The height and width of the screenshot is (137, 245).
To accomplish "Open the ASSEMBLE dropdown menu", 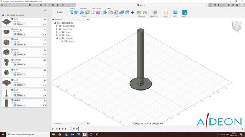I will tap(142, 16).
